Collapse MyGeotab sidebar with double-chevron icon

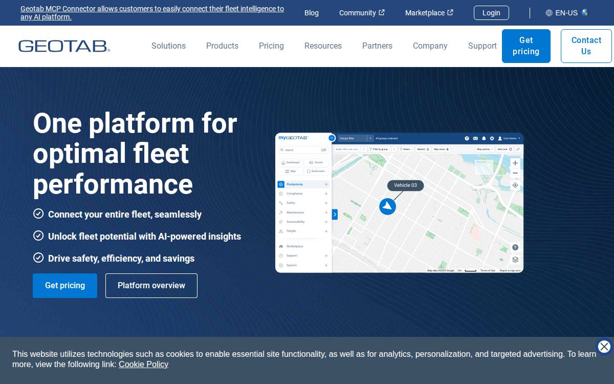[332, 138]
